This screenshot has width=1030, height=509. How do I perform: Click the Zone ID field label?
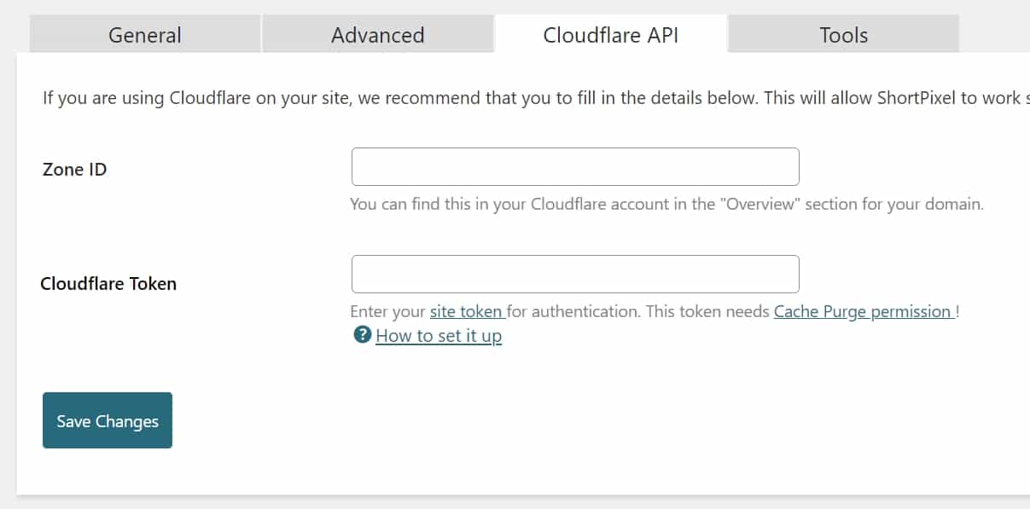pyautogui.click(x=75, y=170)
